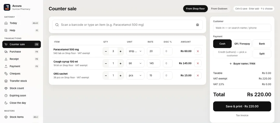The image size is (280, 123).
Task: Click the Purchase truck icon
Action: pos(6,52)
